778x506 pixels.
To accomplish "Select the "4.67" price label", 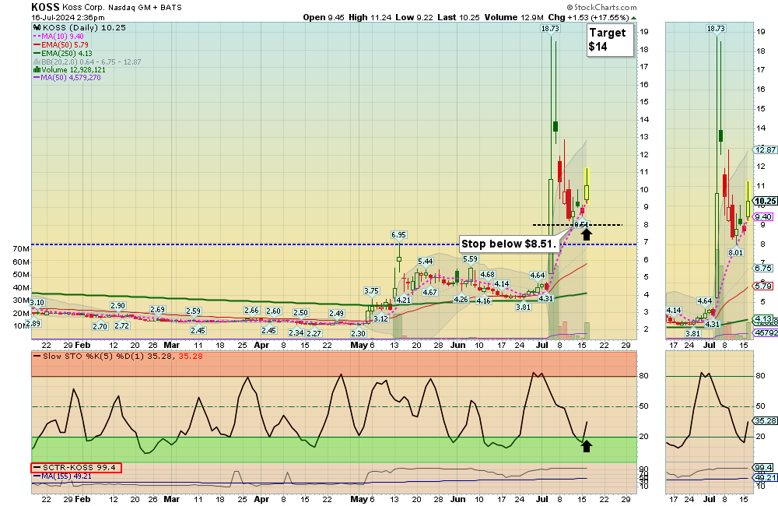I will click(429, 292).
